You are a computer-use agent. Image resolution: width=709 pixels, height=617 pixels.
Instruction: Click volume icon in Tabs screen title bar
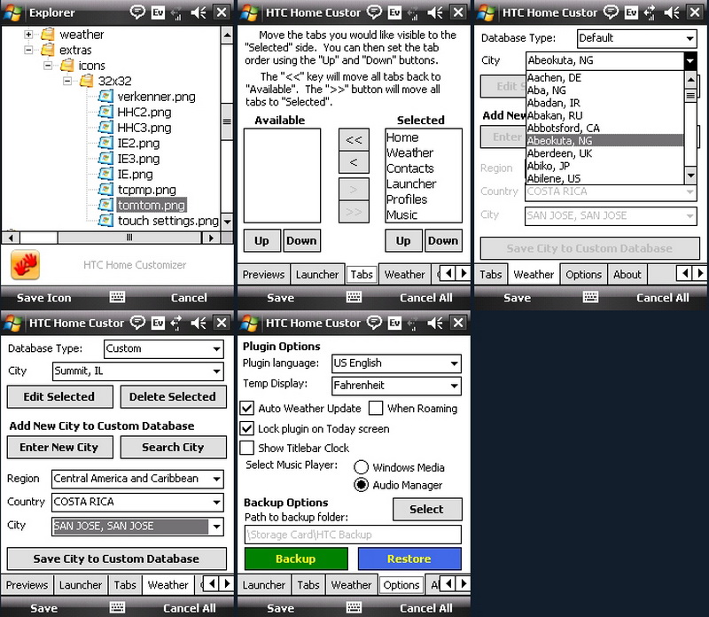[x=435, y=12]
